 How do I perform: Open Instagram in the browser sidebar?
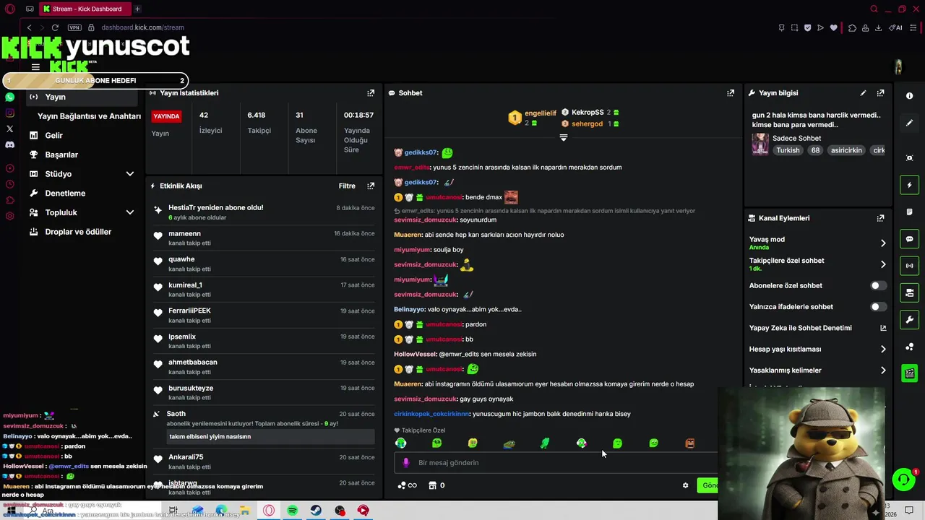pos(10,113)
